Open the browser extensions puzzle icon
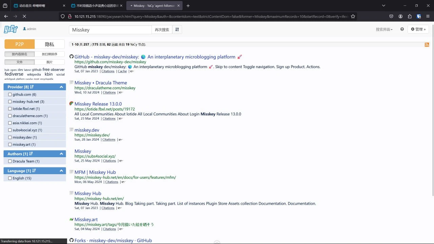This screenshot has height=244, width=434. (410, 16)
